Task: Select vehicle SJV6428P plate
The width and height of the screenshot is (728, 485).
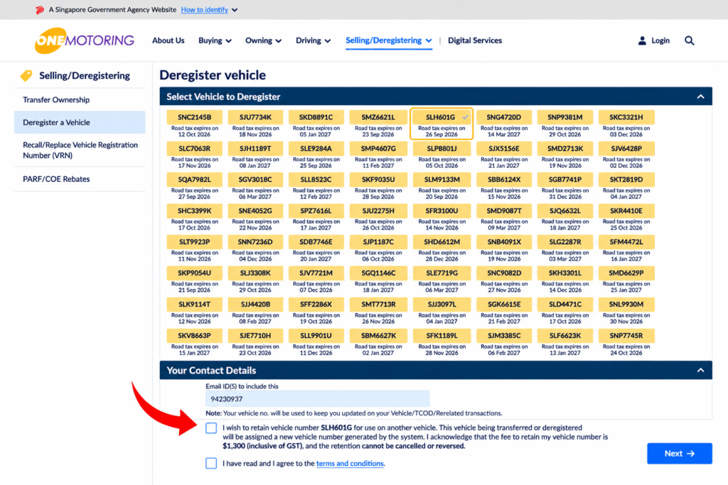Action: [626, 148]
